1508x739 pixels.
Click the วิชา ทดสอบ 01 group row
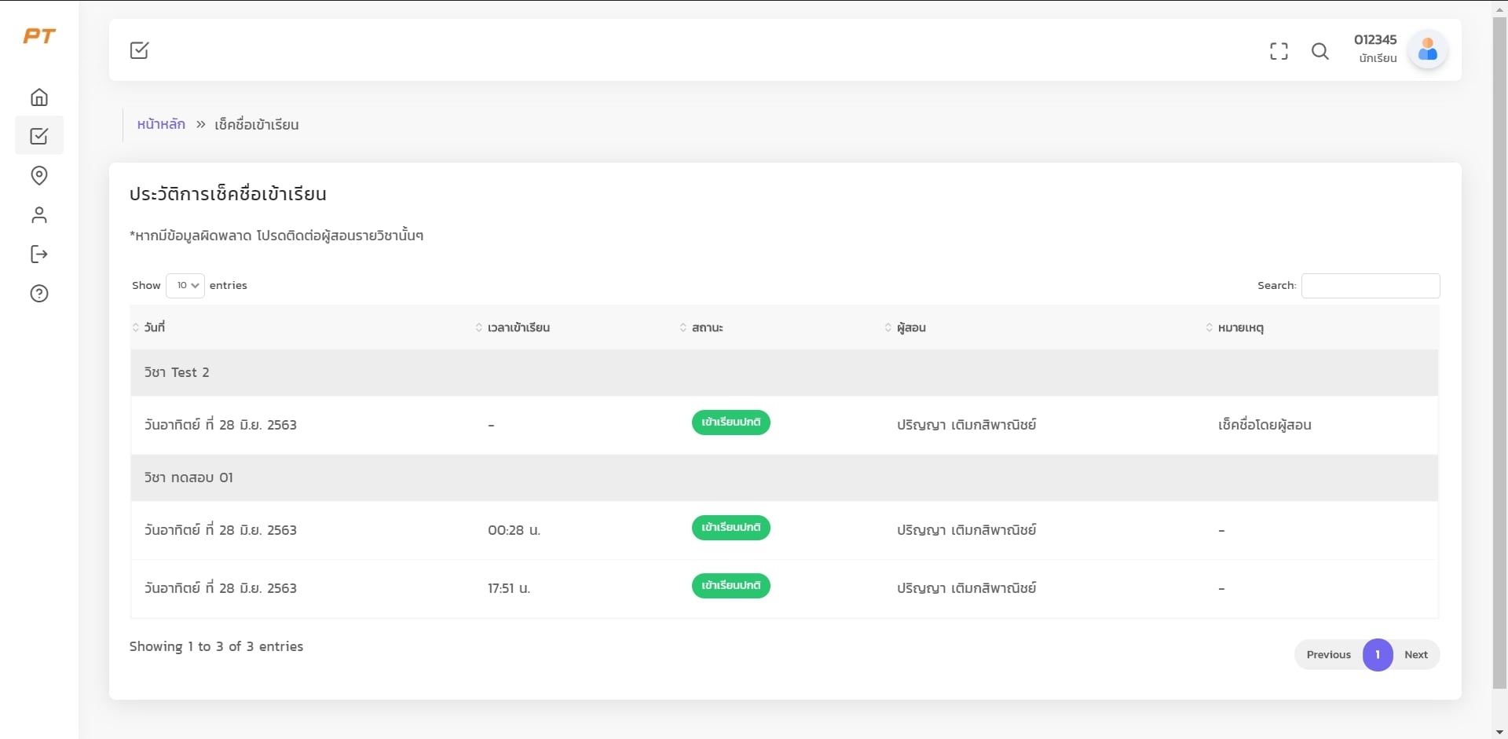pyautogui.click(x=784, y=477)
